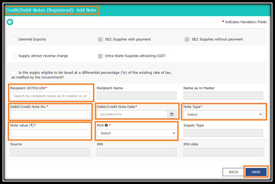Click the Note Type label

192,107
